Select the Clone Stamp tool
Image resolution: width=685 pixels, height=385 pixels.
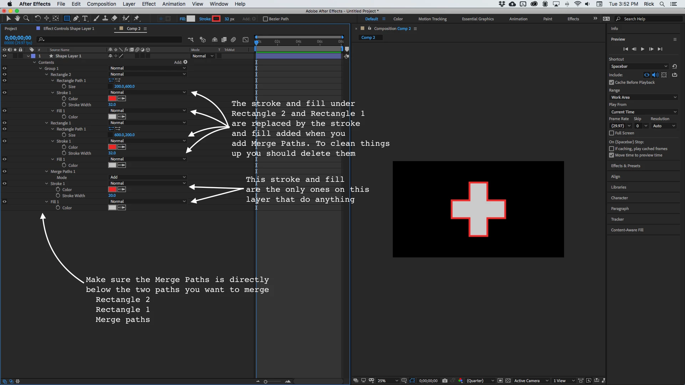[x=105, y=18]
